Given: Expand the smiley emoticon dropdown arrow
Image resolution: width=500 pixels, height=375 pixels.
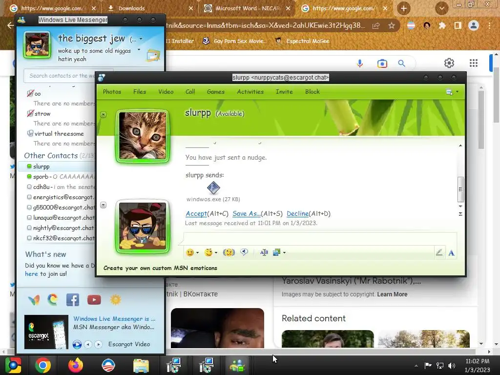Looking at the screenshot, I should [x=197, y=252].
